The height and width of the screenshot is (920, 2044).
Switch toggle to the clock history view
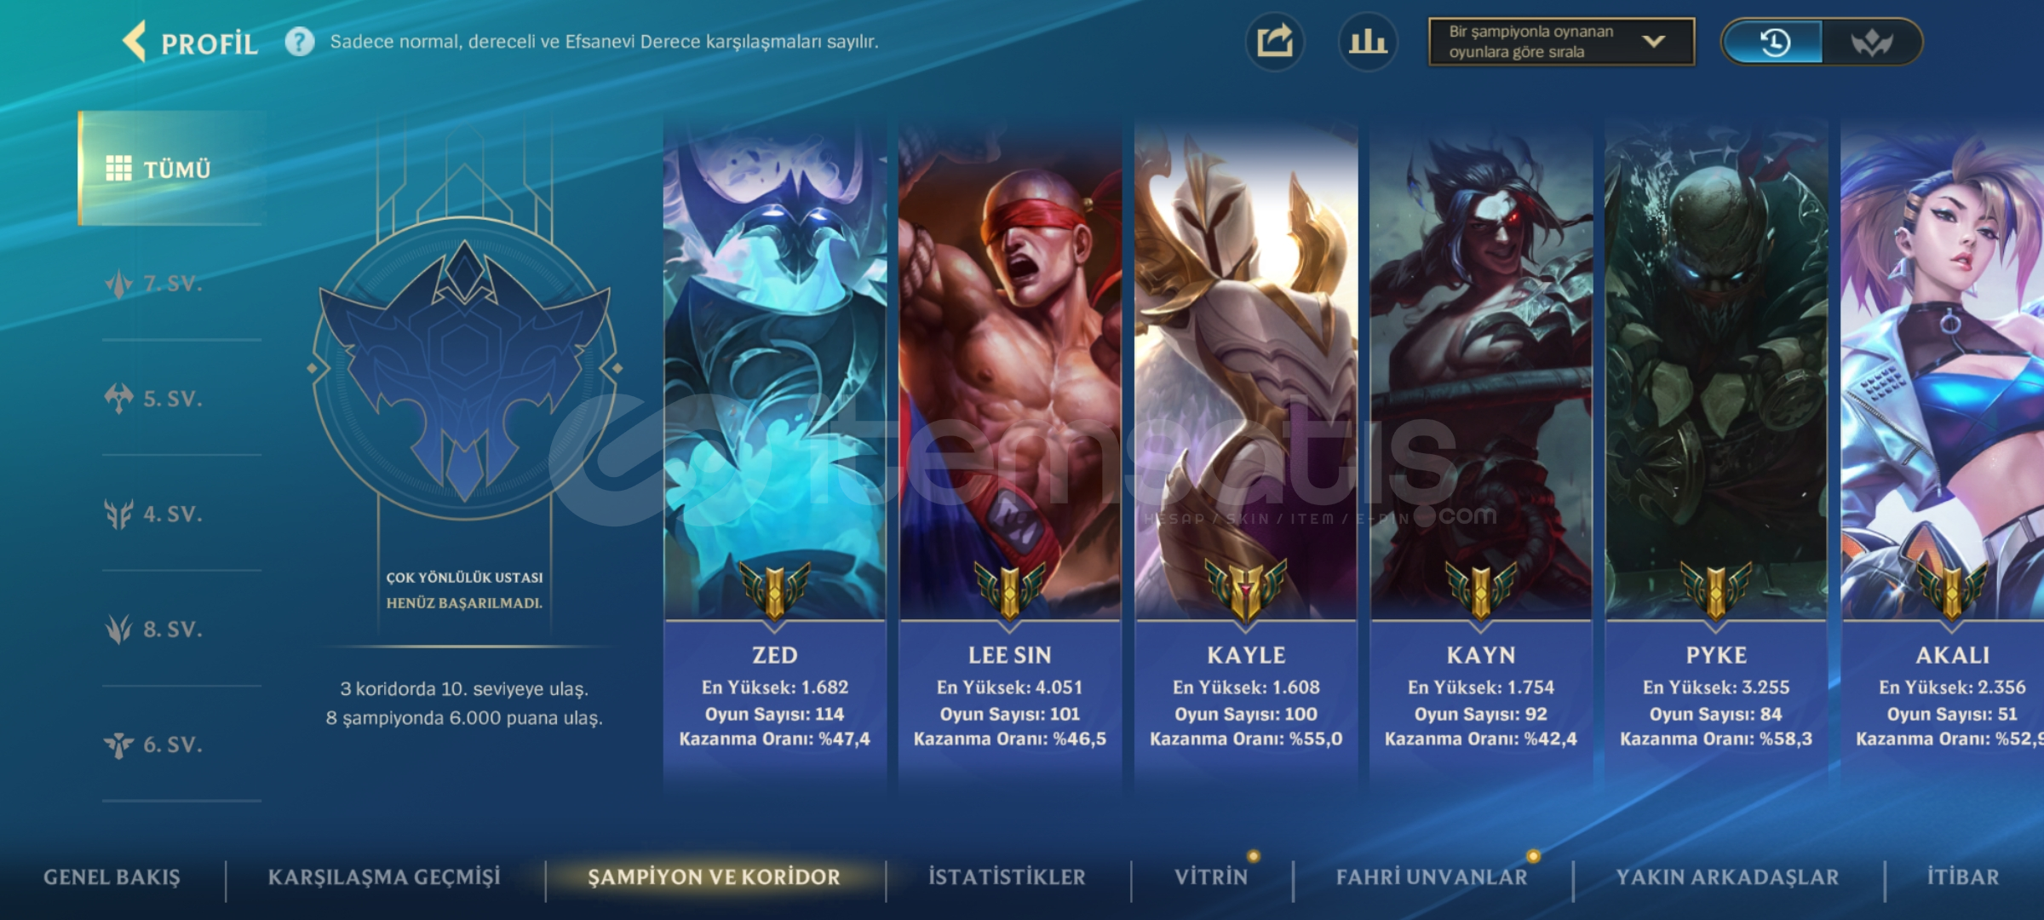click(1774, 42)
